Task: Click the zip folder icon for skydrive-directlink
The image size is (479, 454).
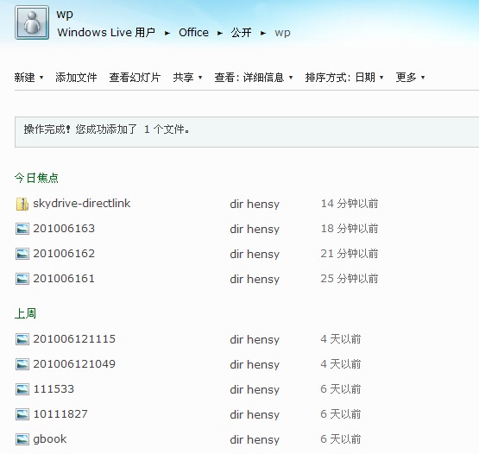Action: [x=22, y=204]
